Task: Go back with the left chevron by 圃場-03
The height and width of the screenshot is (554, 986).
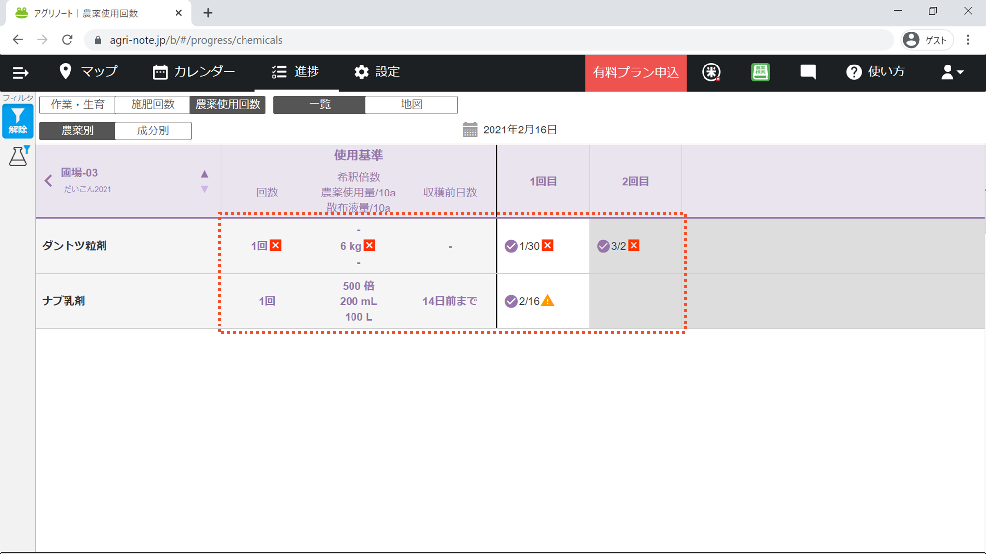Action: 48,181
